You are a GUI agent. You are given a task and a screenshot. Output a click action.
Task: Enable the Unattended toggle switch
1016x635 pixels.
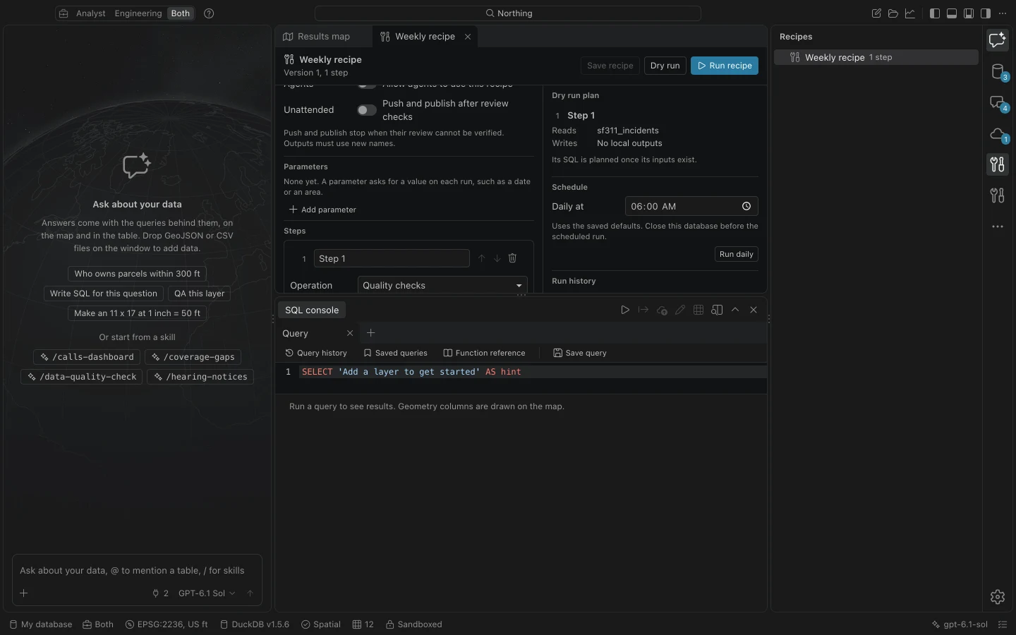click(x=367, y=110)
